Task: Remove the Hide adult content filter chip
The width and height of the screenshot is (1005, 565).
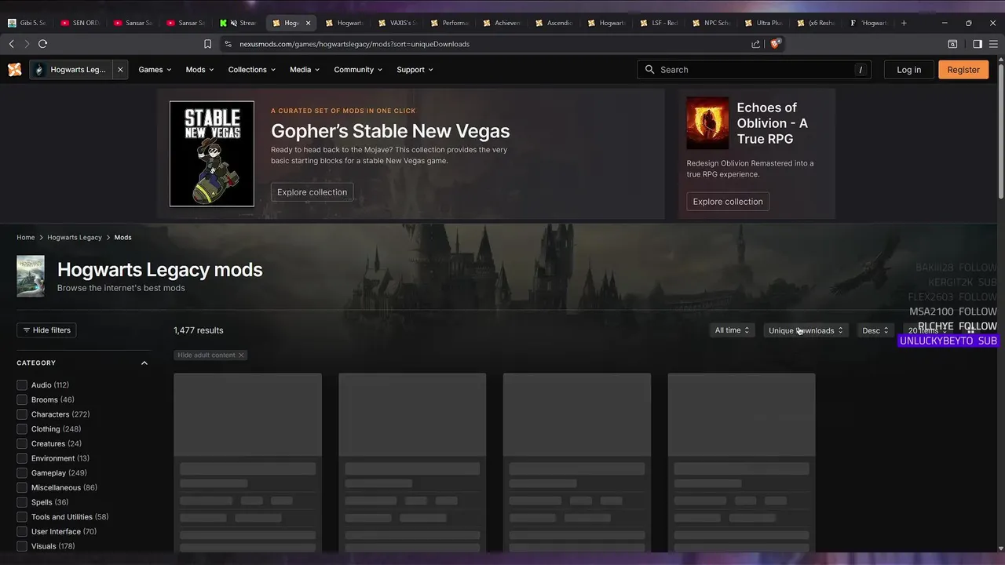Action: click(241, 355)
